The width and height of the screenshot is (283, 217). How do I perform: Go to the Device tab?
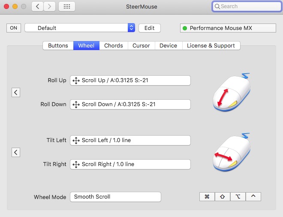point(169,45)
